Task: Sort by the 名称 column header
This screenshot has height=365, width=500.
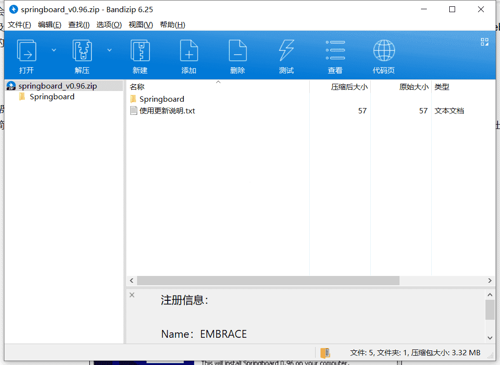Action: [x=218, y=87]
